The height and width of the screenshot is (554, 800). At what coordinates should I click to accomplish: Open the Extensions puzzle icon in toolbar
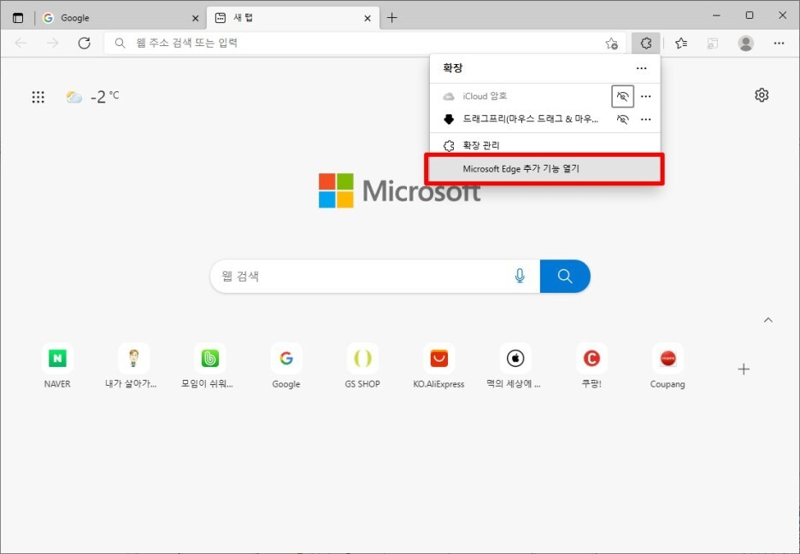[646, 44]
